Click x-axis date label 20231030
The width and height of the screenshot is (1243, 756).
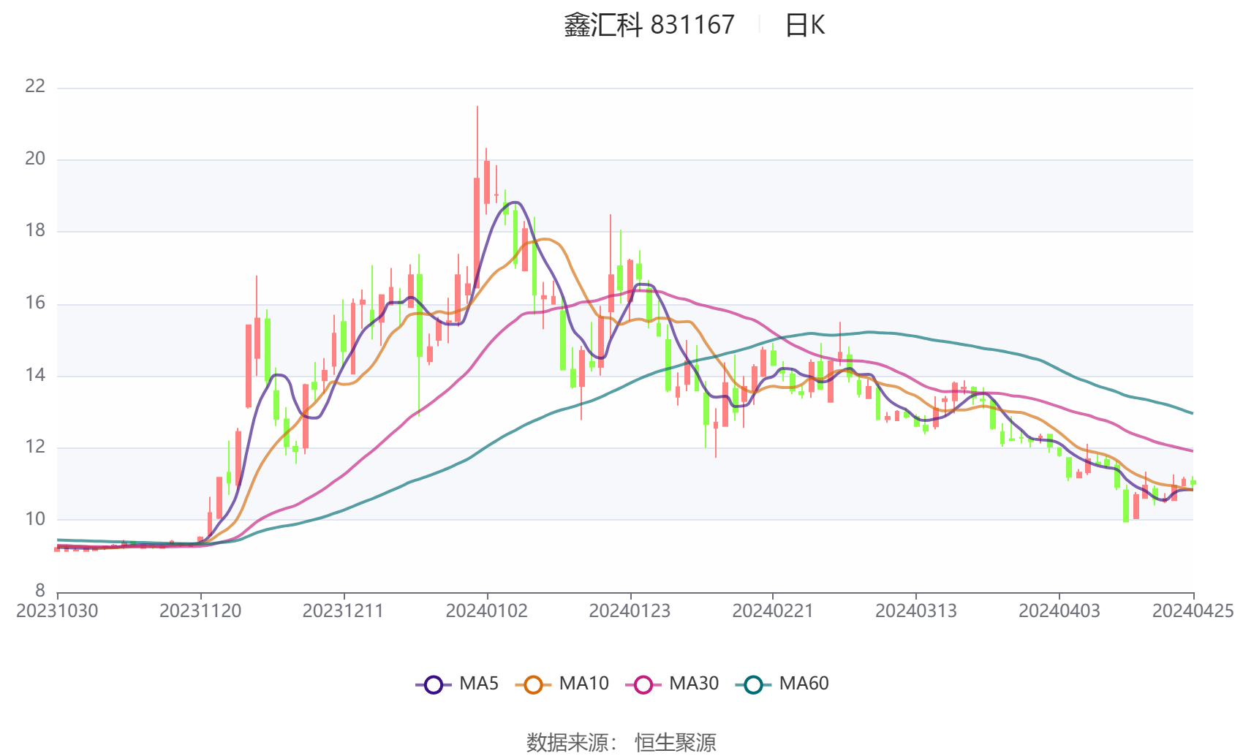(57, 611)
